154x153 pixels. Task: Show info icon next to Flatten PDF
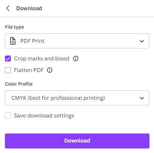click(x=50, y=70)
